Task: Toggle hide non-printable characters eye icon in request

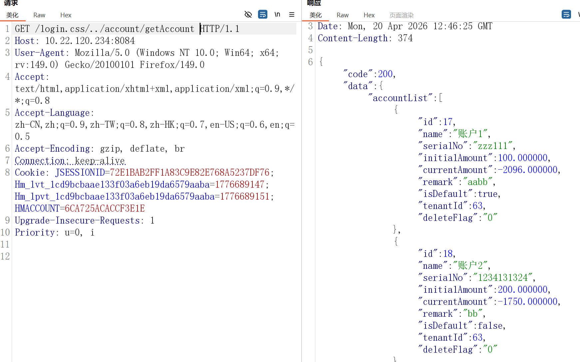Action: tap(248, 14)
